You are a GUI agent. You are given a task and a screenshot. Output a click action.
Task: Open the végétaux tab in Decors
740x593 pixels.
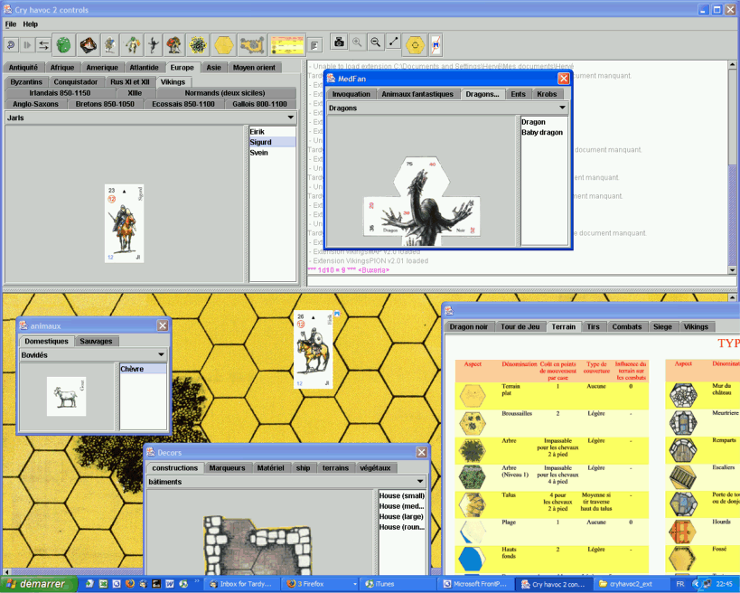pos(375,468)
